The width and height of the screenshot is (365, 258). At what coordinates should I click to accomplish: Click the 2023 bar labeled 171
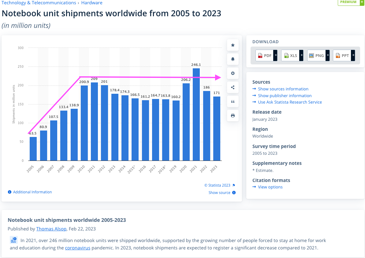(x=217, y=129)
